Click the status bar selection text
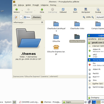Image resolution: width=104 pixels, height=104 pixels. (35, 76)
